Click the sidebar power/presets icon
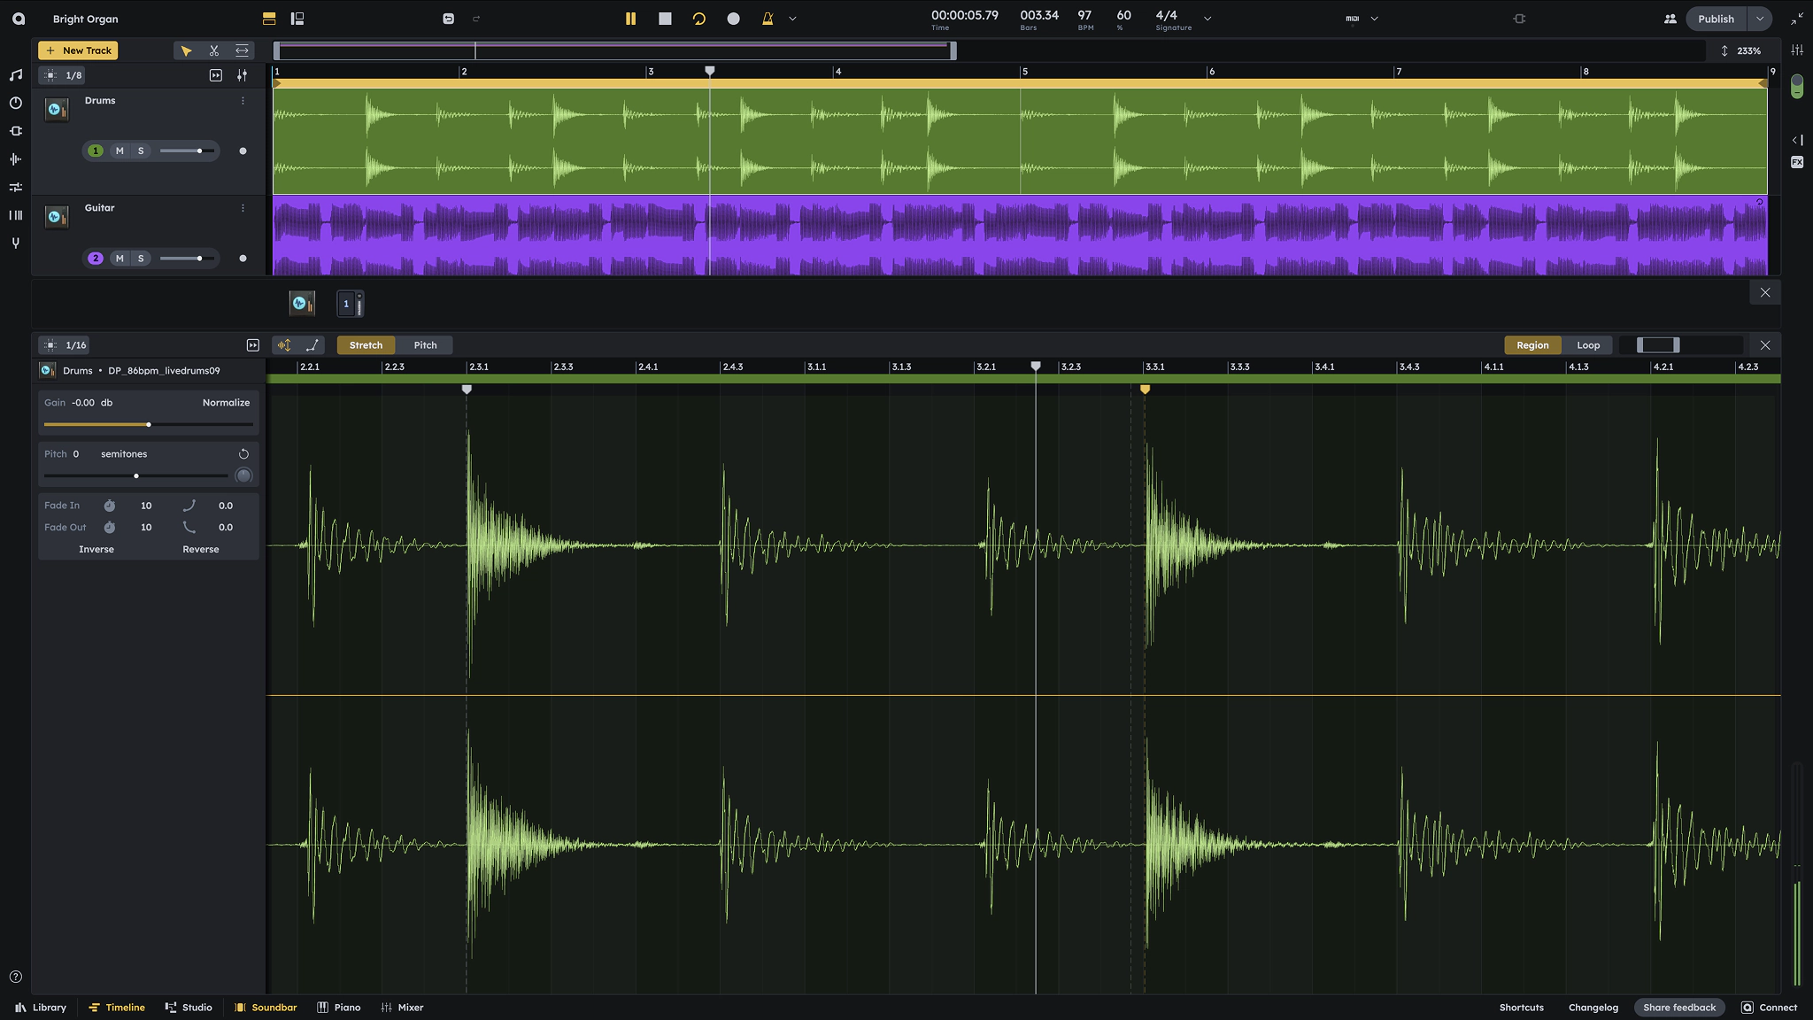 coord(15,103)
